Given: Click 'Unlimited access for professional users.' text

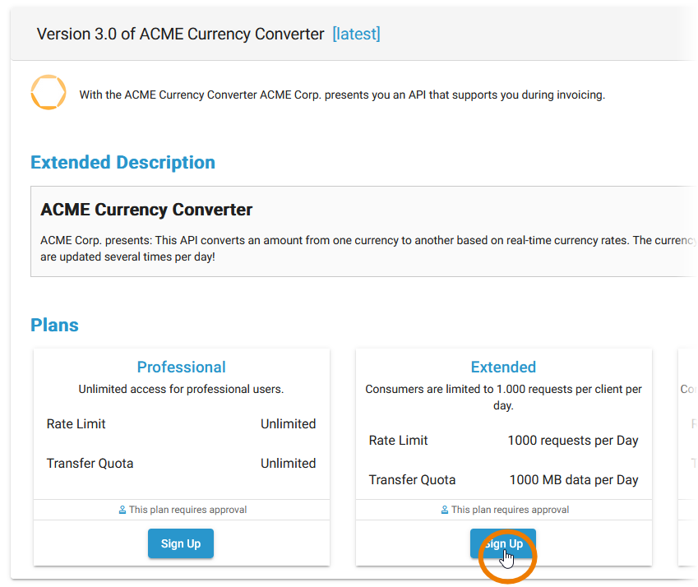Looking at the screenshot, I should (181, 389).
